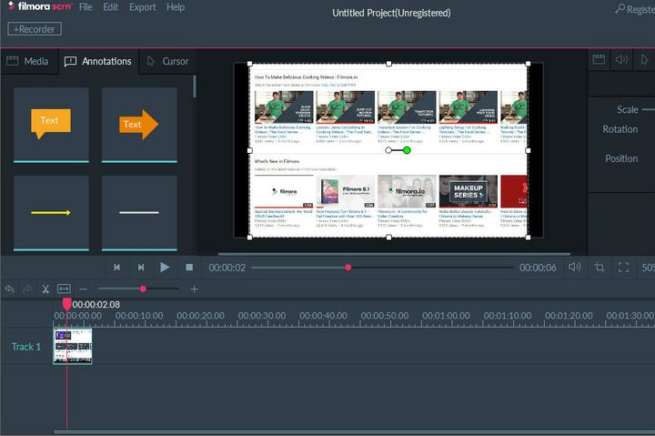The width and height of the screenshot is (655, 436).
Task: Select the clip thumbnail on Track 1
Action: pos(73,346)
